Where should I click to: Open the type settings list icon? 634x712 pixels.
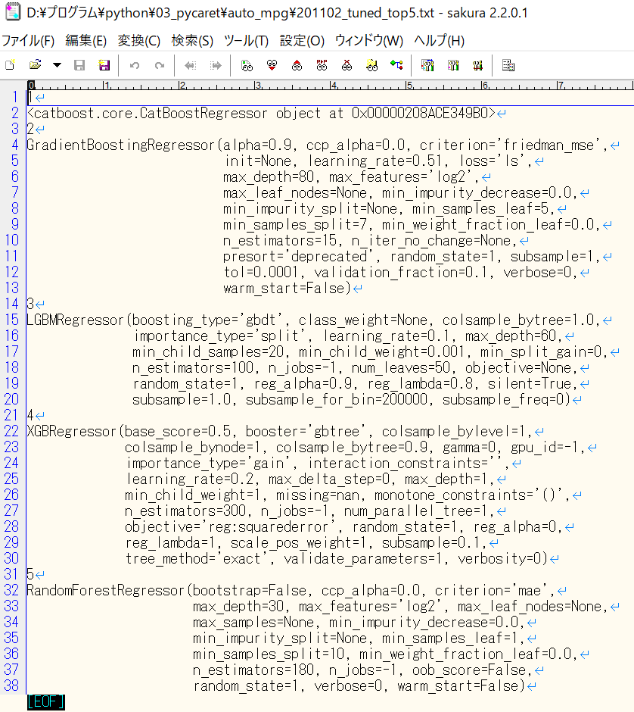(x=427, y=65)
